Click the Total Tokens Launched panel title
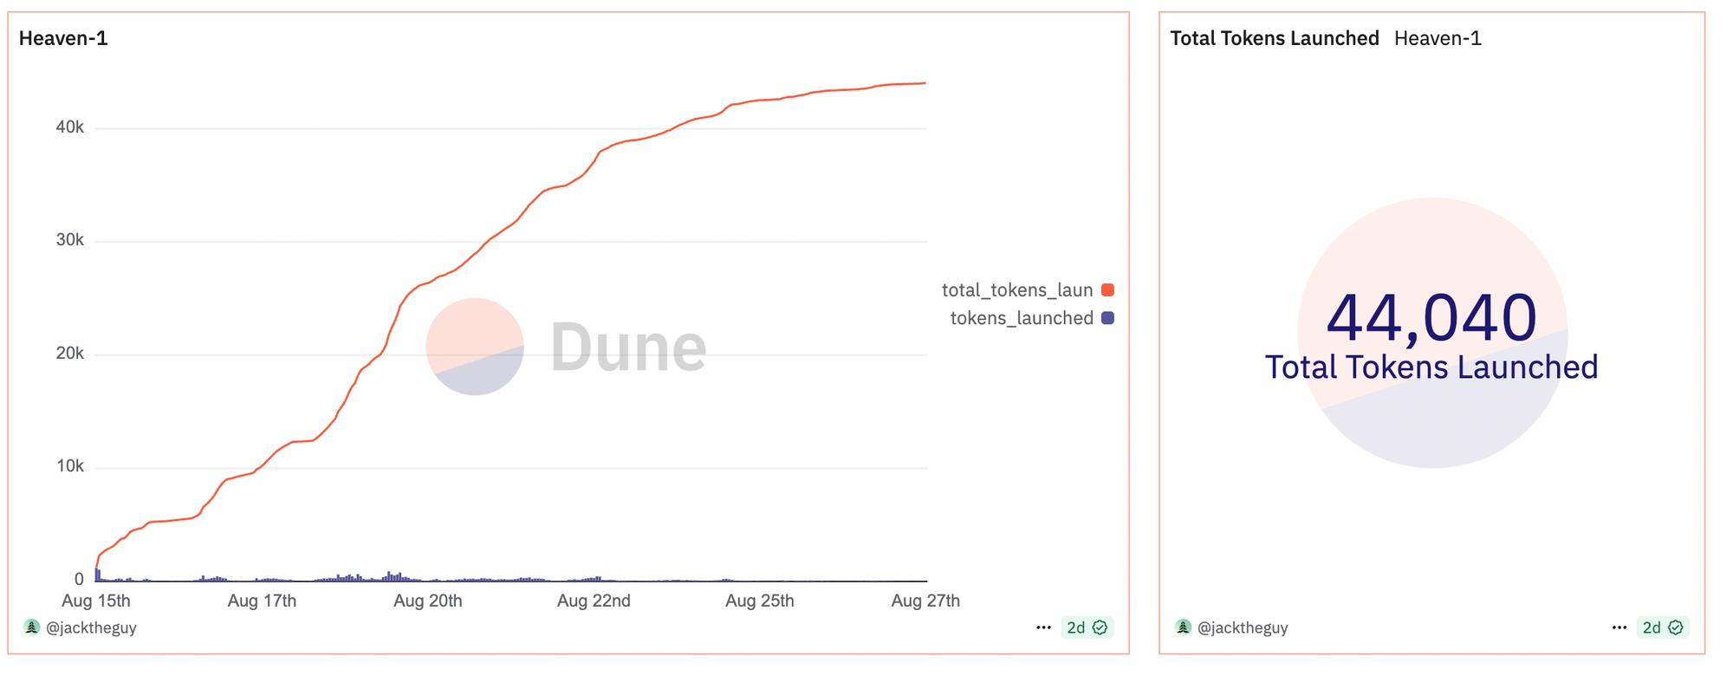 (1274, 38)
